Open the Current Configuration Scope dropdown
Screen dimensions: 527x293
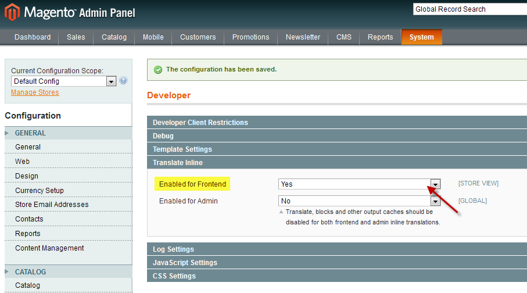(x=63, y=81)
